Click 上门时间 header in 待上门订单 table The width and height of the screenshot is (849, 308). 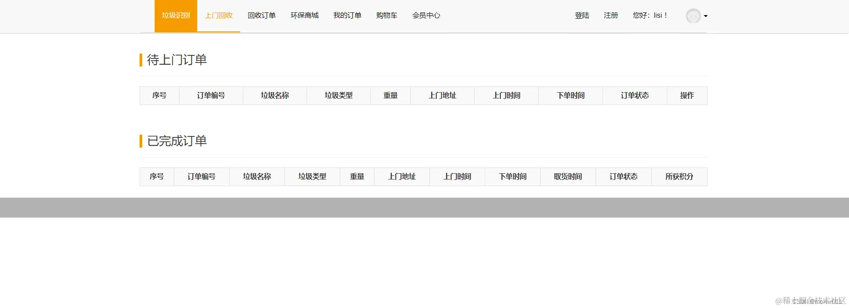[x=506, y=96]
